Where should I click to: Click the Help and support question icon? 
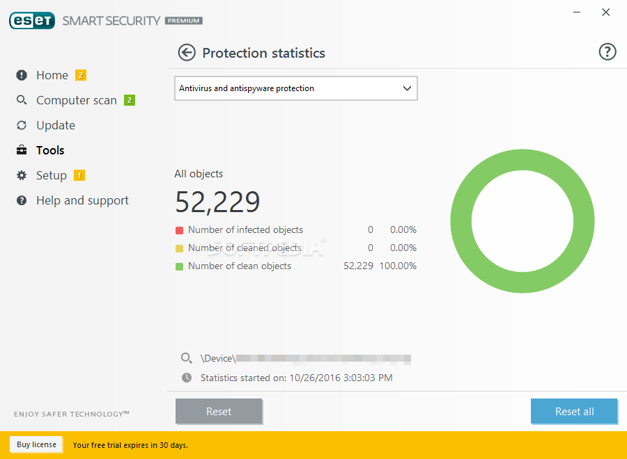(22, 200)
